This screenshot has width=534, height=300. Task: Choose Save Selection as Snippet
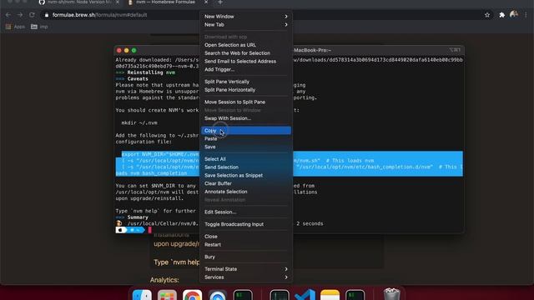pos(245,176)
